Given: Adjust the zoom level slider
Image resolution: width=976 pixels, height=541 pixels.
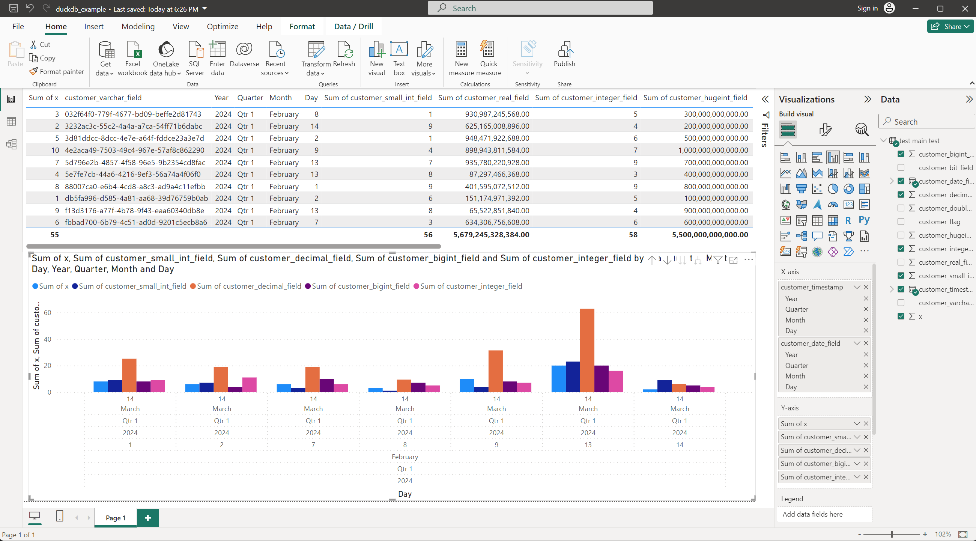Looking at the screenshot, I should tap(892, 534).
